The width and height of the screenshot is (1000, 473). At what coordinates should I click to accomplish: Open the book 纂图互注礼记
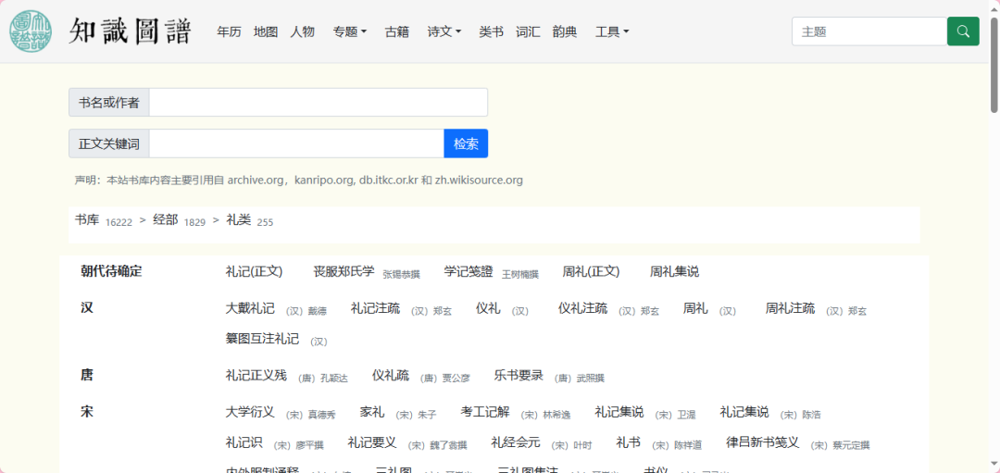262,339
